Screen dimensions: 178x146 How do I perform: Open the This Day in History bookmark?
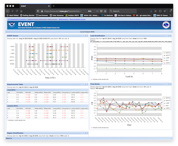[123, 15]
